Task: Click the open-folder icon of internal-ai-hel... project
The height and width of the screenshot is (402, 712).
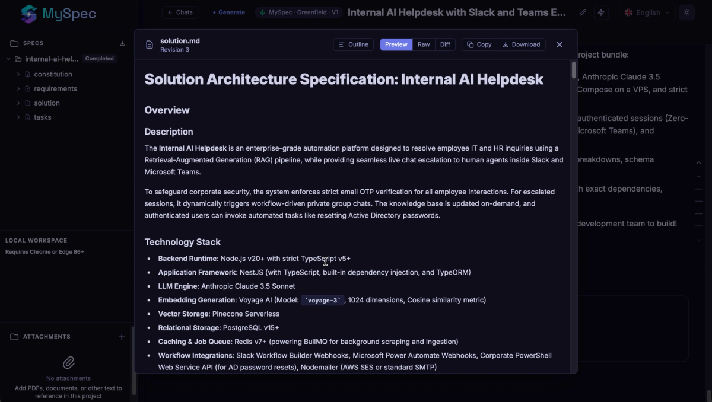Action: tap(18, 59)
